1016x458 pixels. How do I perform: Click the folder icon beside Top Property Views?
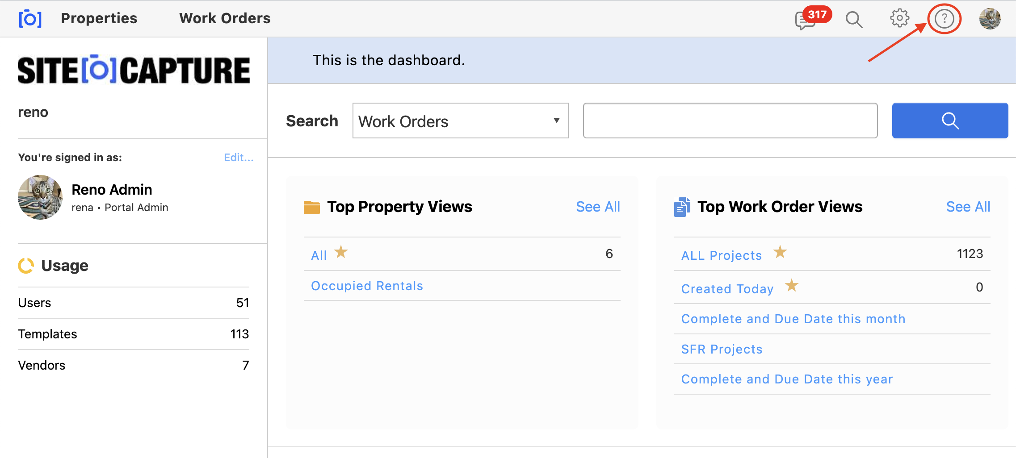[312, 207]
